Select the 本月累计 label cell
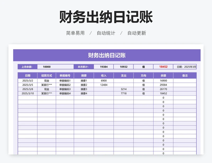 click(x=84, y=67)
